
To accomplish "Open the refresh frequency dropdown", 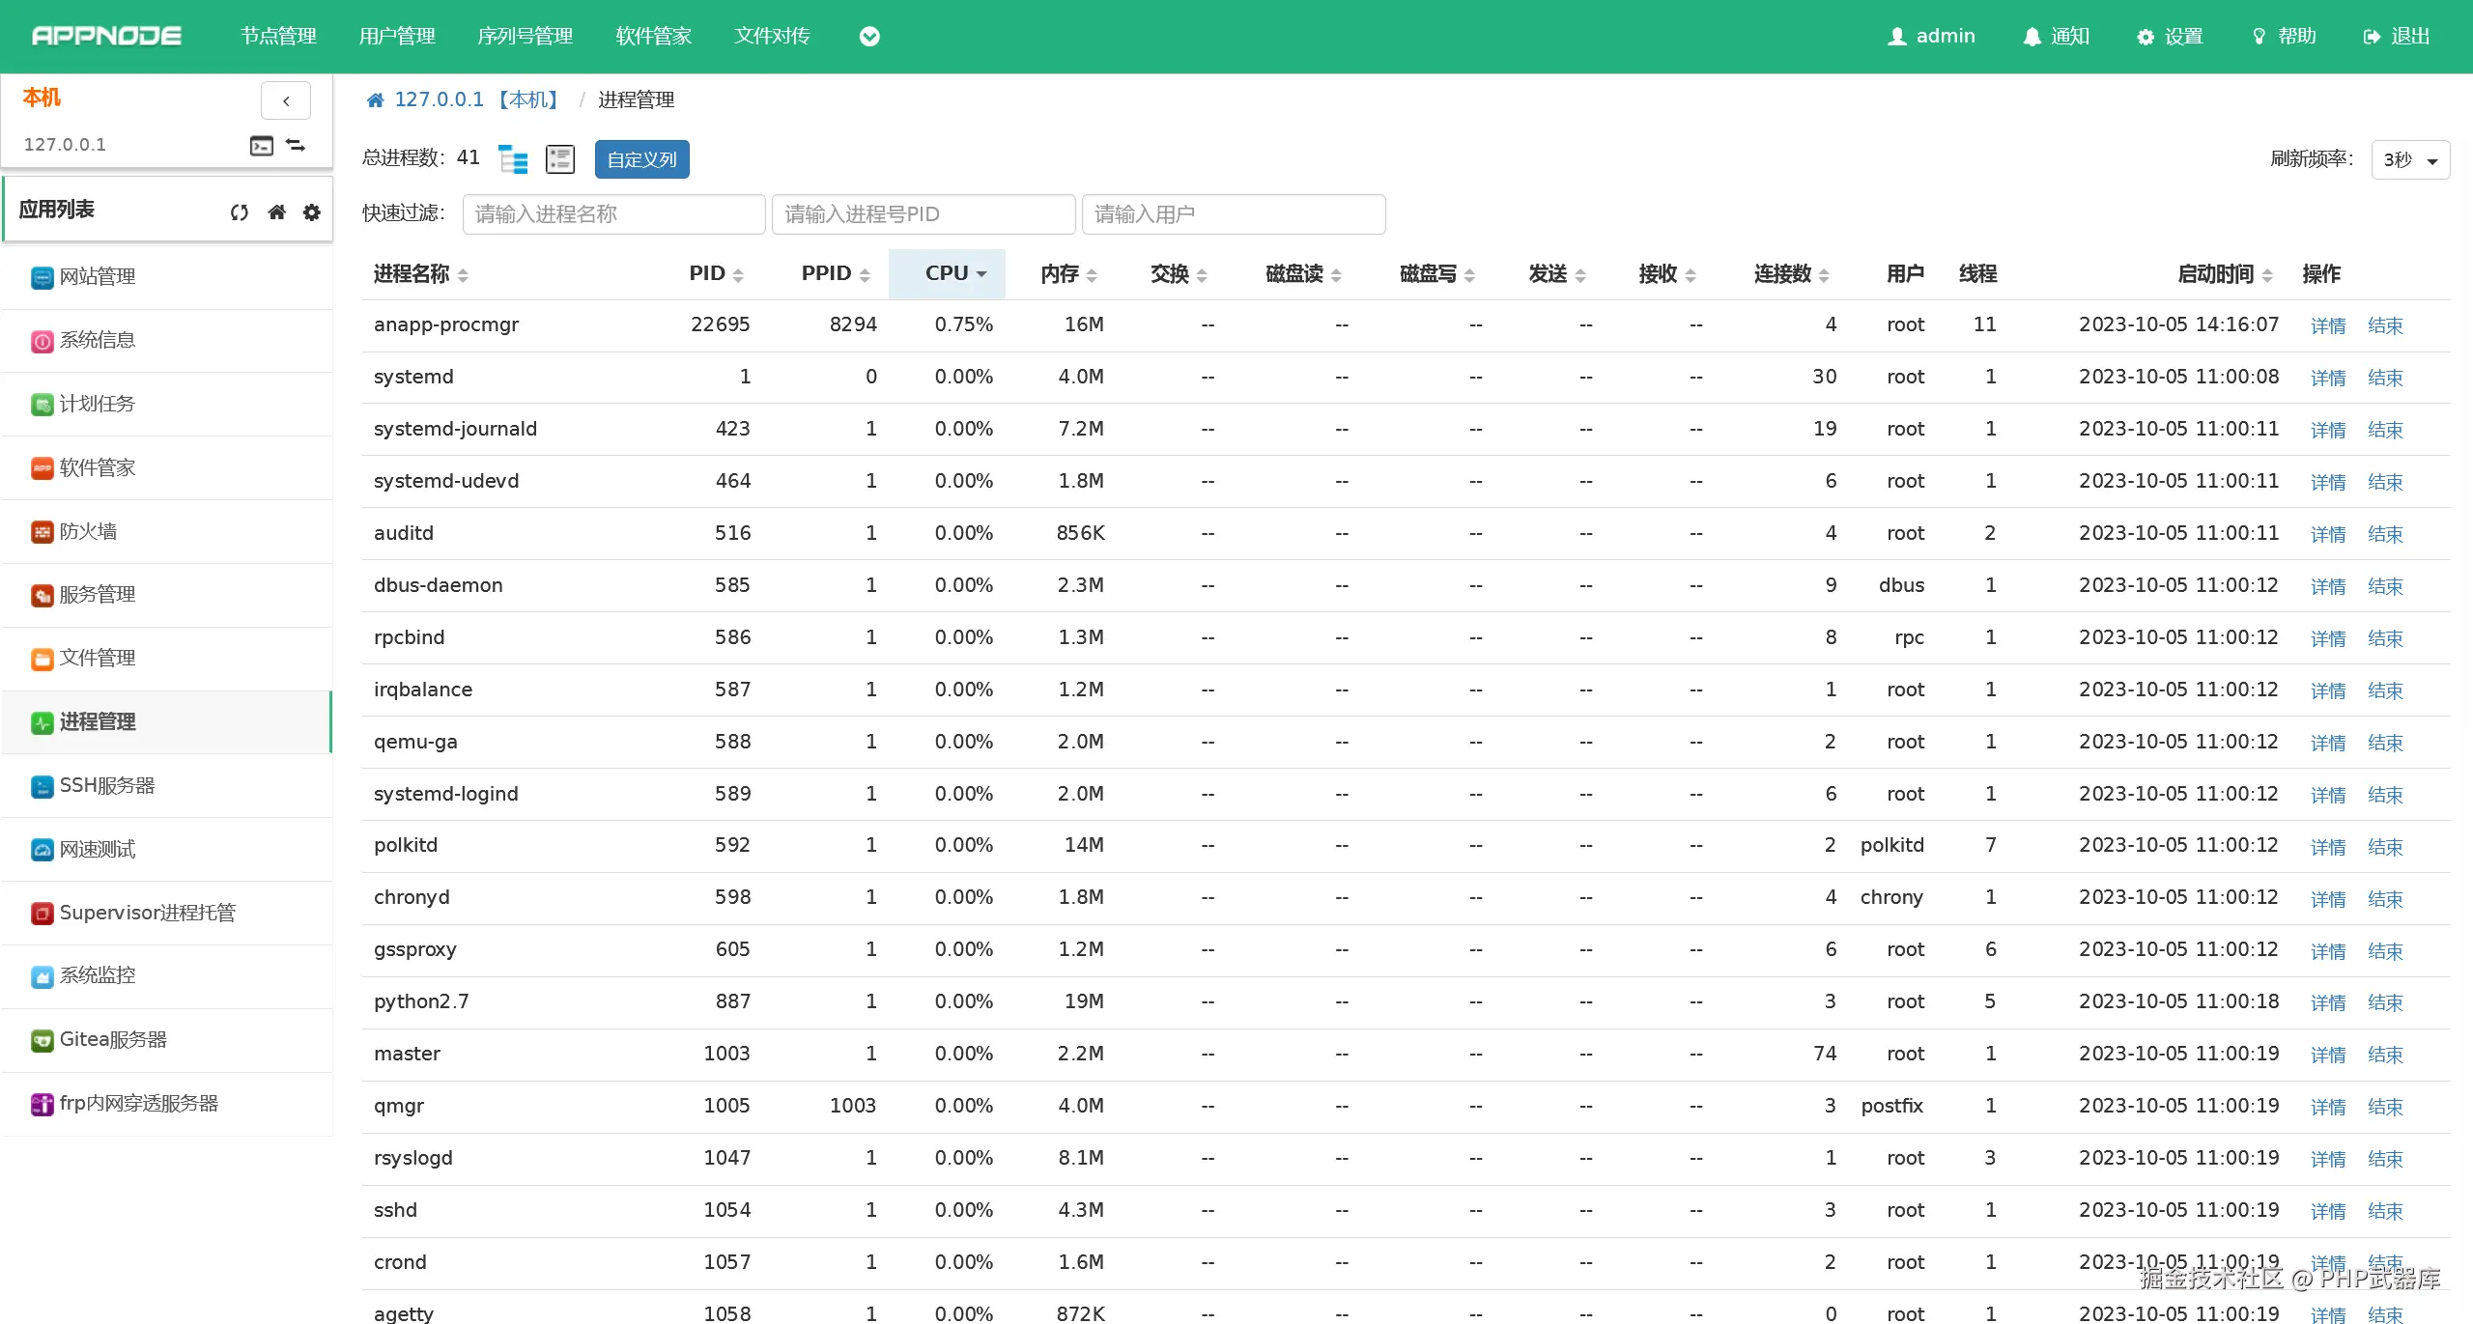I will [2409, 160].
